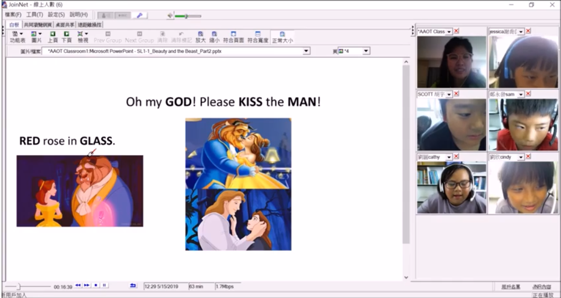Open the 說明(H) menu
The image size is (561, 298).
pos(79,15)
